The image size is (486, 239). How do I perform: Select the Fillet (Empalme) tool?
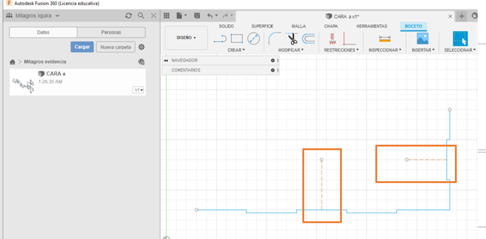[274, 39]
